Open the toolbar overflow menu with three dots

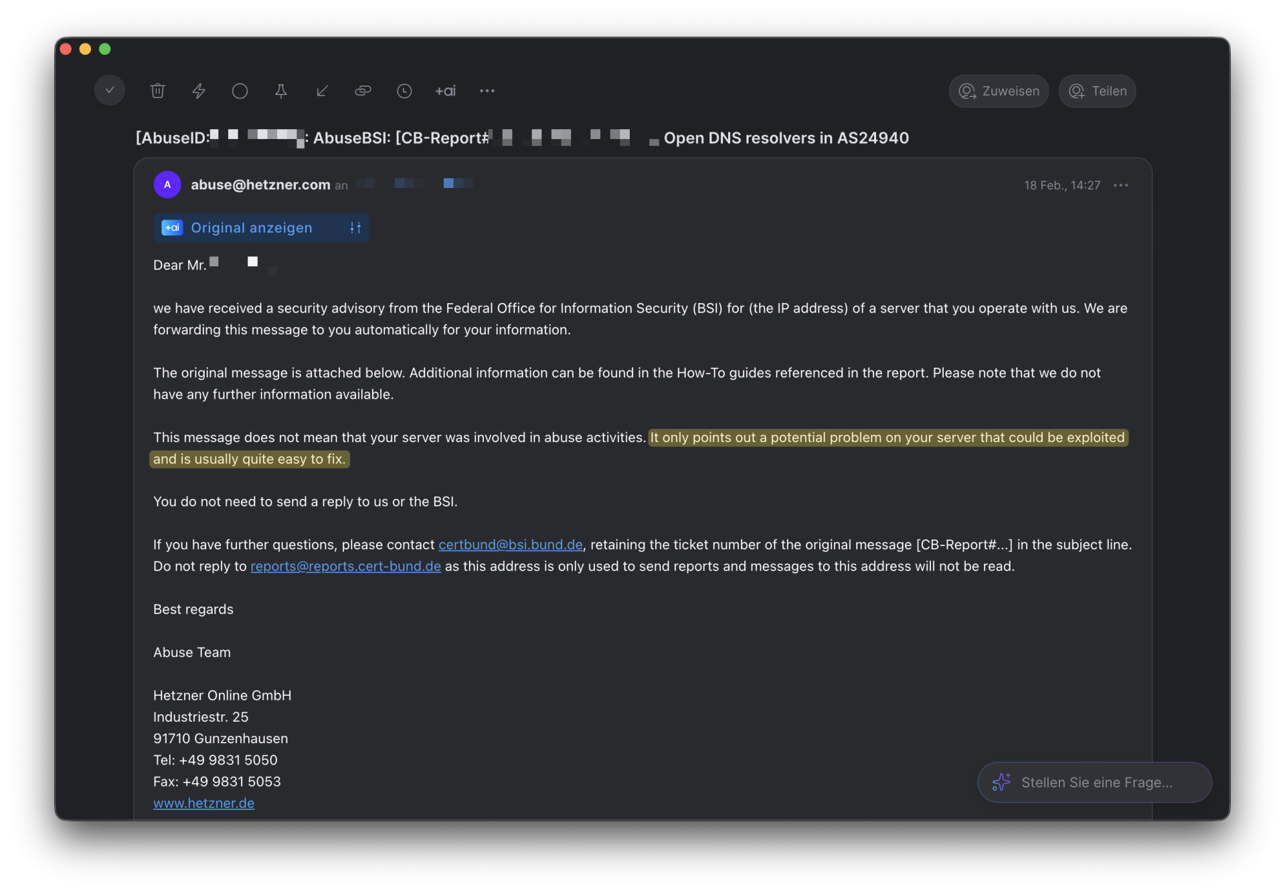click(x=487, y=90)
